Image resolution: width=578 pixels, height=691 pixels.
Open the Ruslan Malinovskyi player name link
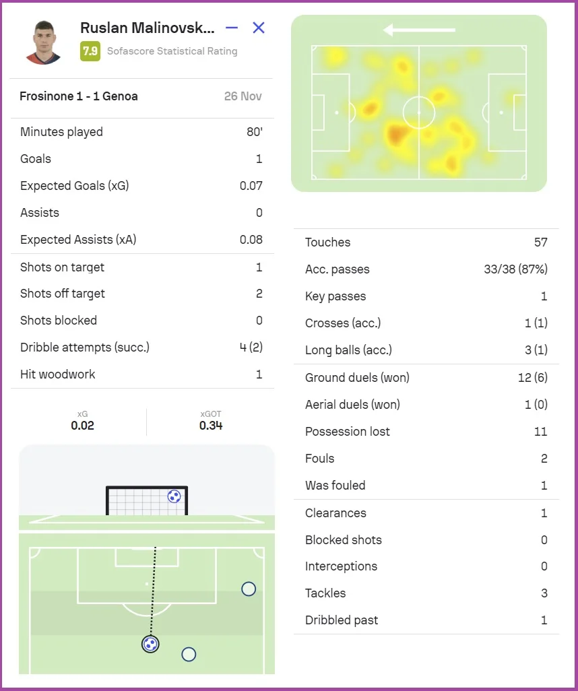[148, 28]
